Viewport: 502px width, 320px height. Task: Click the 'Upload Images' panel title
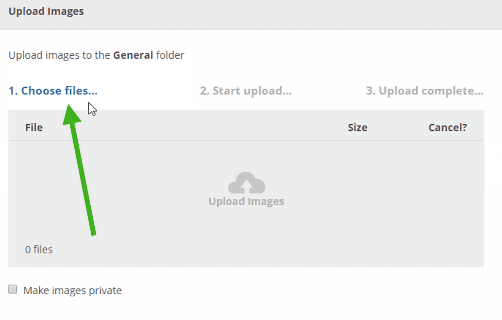pyautogui.click(x=46, y=11)
